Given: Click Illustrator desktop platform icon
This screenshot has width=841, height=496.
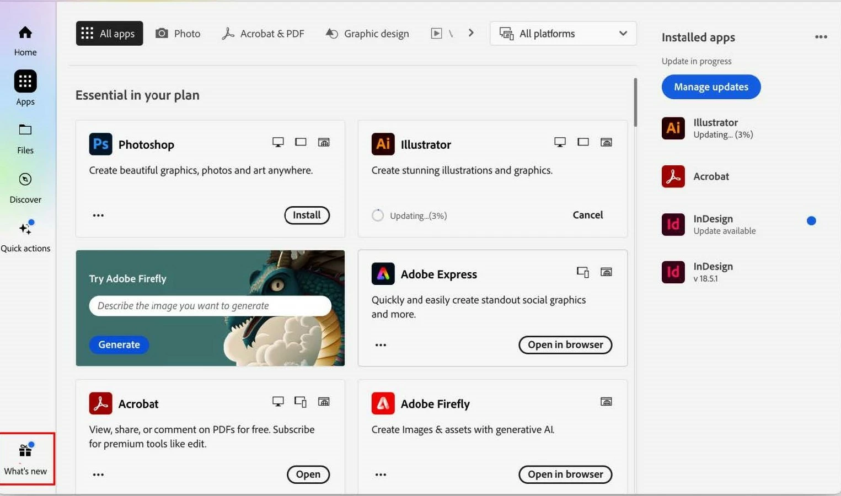Looking at the screenshot, I should [560, 142].
